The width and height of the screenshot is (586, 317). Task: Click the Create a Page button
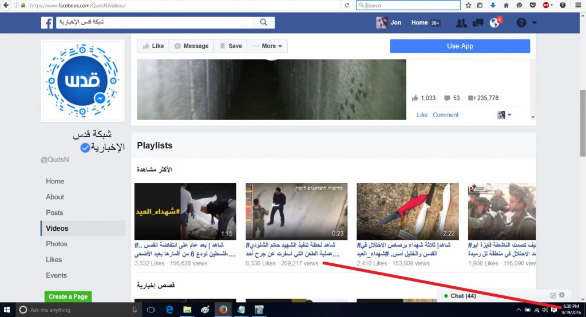68,296
